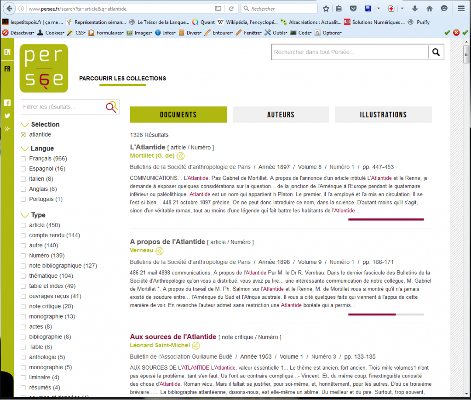
Task: Check the article type filter
Action: (x=24, y=225)
